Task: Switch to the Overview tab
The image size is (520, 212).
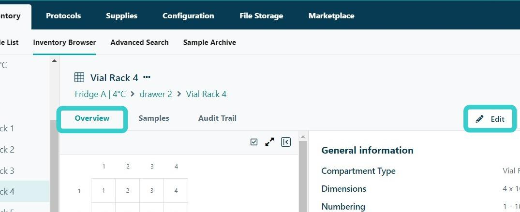Action: pos(92,118)
